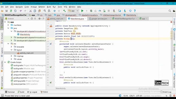Click the green Run app button
The height and width of the screenshot is (99, 176).
pyautogui.click(x=82, y=11)
